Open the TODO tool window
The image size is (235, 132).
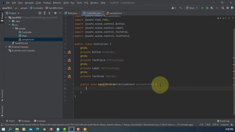pos(10,121)
